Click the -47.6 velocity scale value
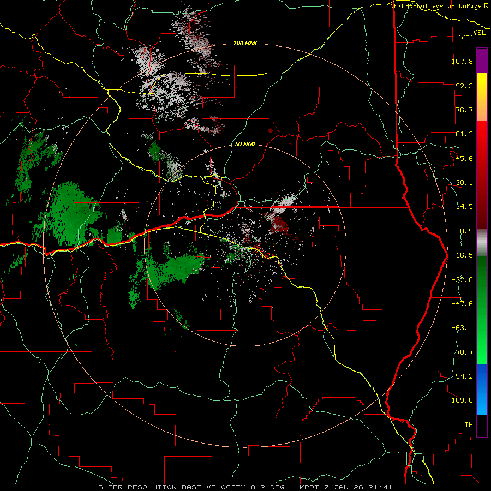This screenshot has height=491, width=491. (x=462, y=304)
